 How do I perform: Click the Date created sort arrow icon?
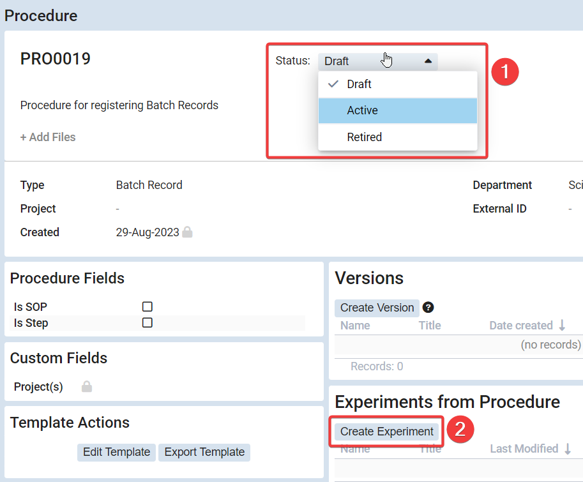coord(562,326)
